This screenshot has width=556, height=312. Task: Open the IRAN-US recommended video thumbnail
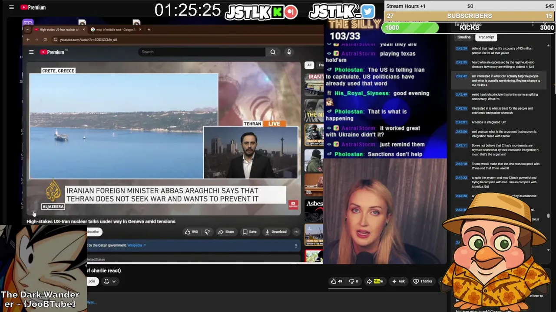click(x=314, y=235)
